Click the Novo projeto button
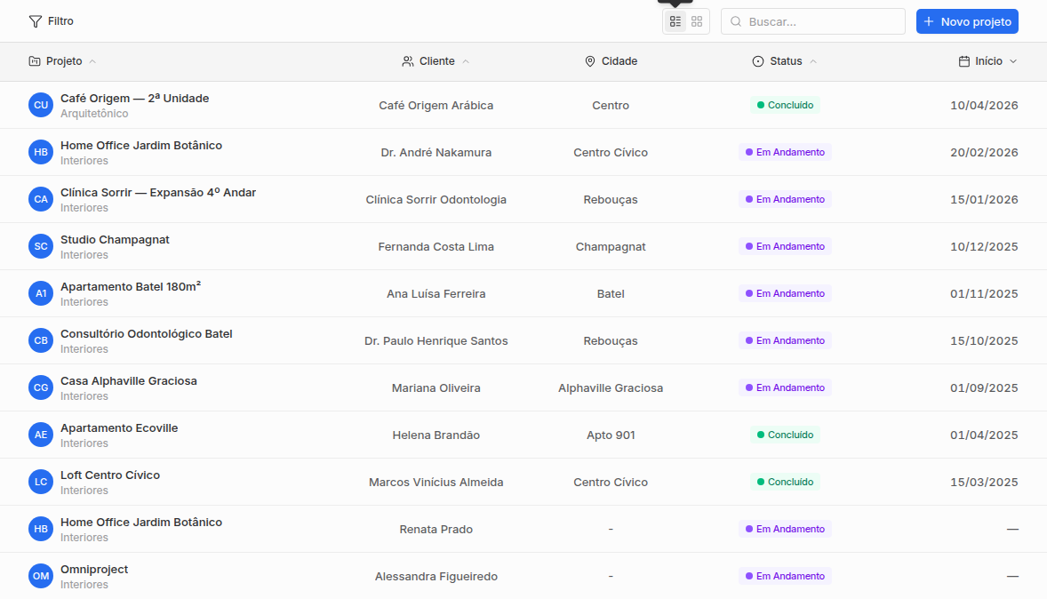Screen dimensions: 1047x599 [x=967, y=21]
